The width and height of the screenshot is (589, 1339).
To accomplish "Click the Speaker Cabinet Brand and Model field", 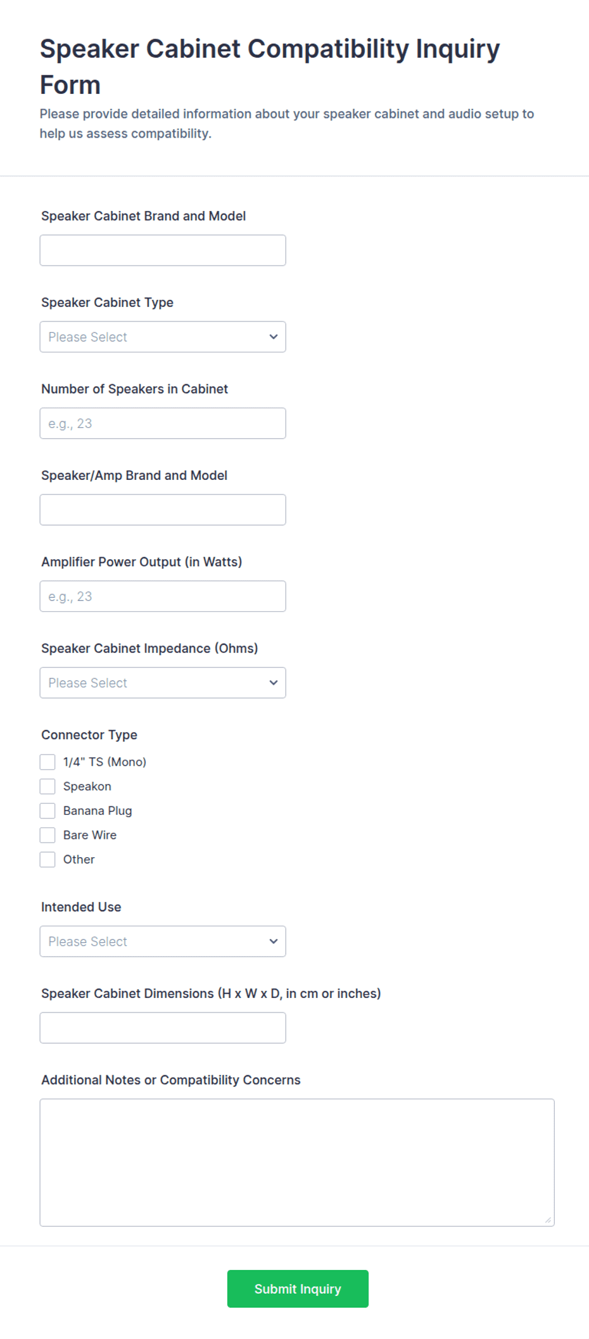I will 163,250.
